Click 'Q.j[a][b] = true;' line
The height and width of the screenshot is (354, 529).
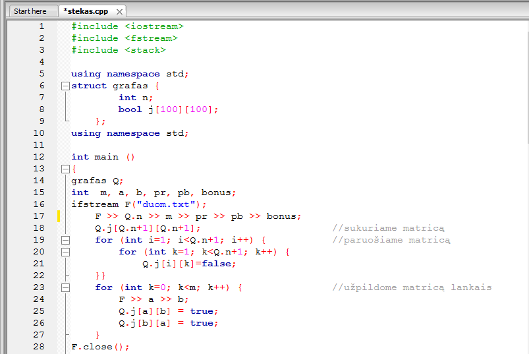click(169, 311)
